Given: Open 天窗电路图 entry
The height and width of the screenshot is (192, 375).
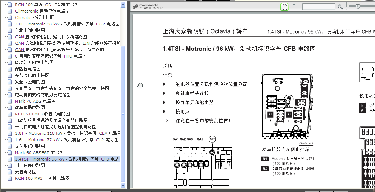Looking at the screenshot, I should (26, 172).
